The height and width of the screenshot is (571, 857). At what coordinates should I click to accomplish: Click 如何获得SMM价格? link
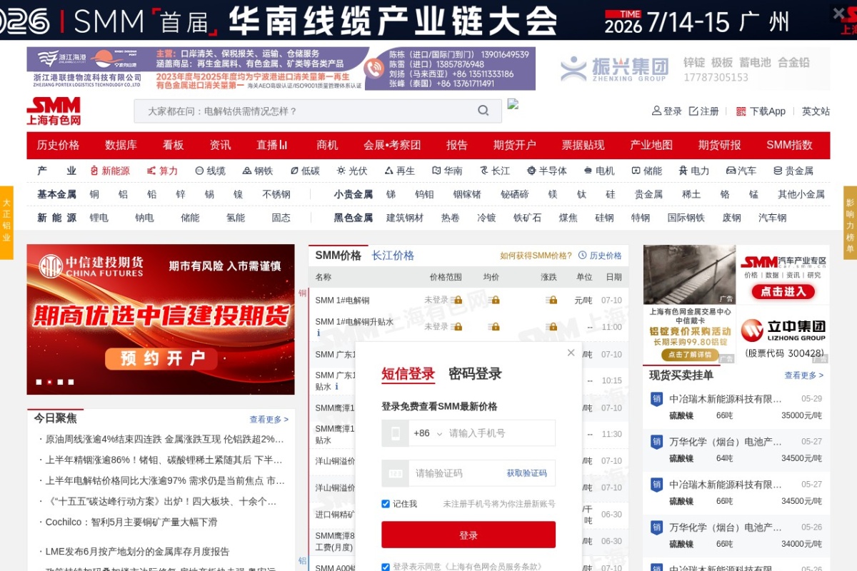(536, 256)
